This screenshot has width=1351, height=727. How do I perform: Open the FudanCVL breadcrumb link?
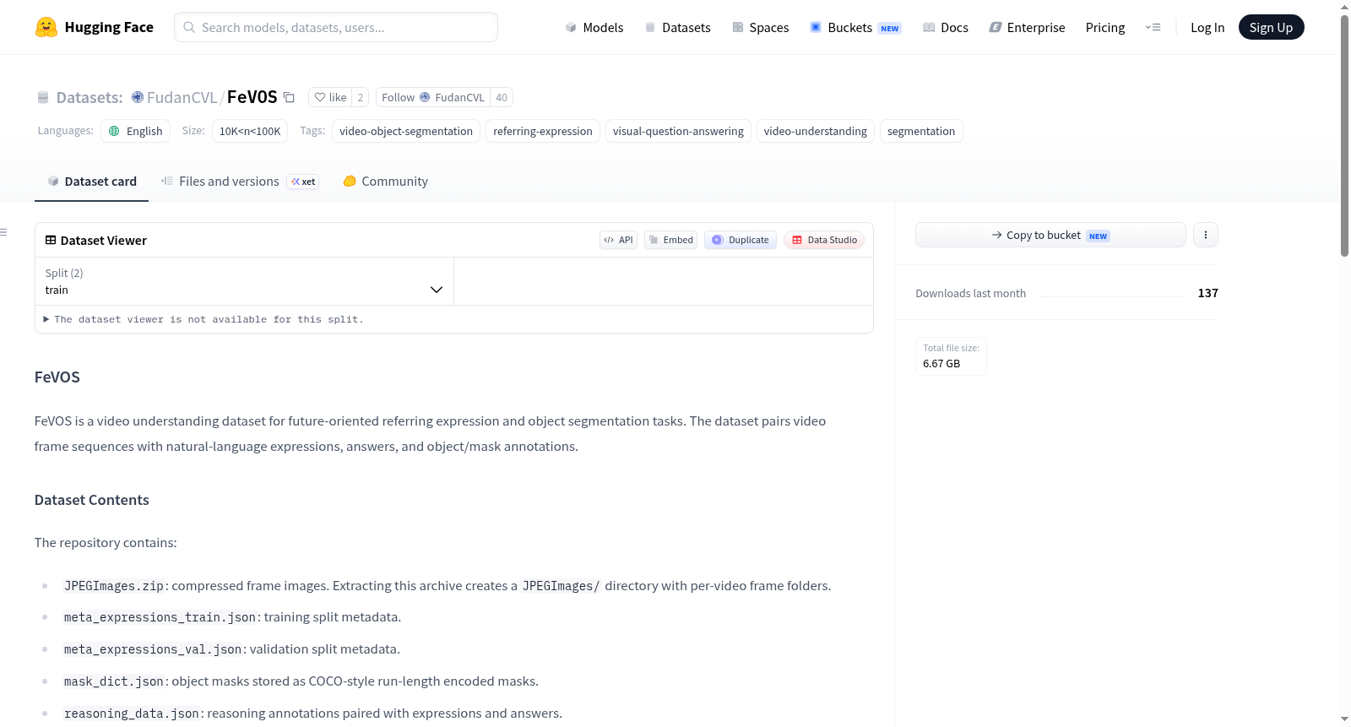pos(182,97)
